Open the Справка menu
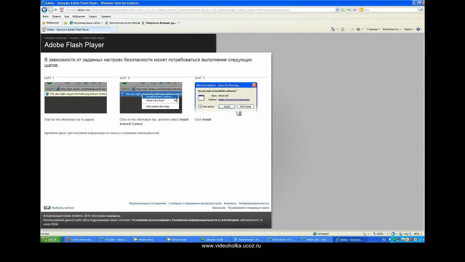 (x=106, y=16)
